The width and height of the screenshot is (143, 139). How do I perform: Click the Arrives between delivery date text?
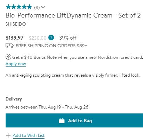pos(47,107)
